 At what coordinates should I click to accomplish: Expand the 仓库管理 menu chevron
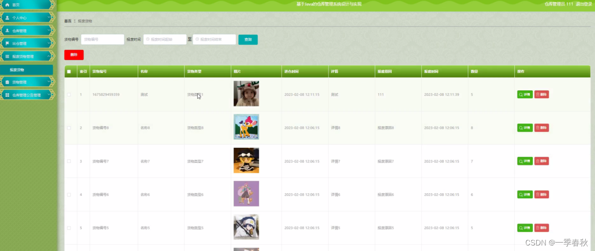(50, 31)
